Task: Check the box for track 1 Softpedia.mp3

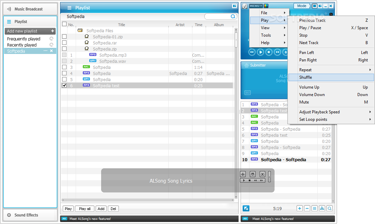Action: [64, 55]
